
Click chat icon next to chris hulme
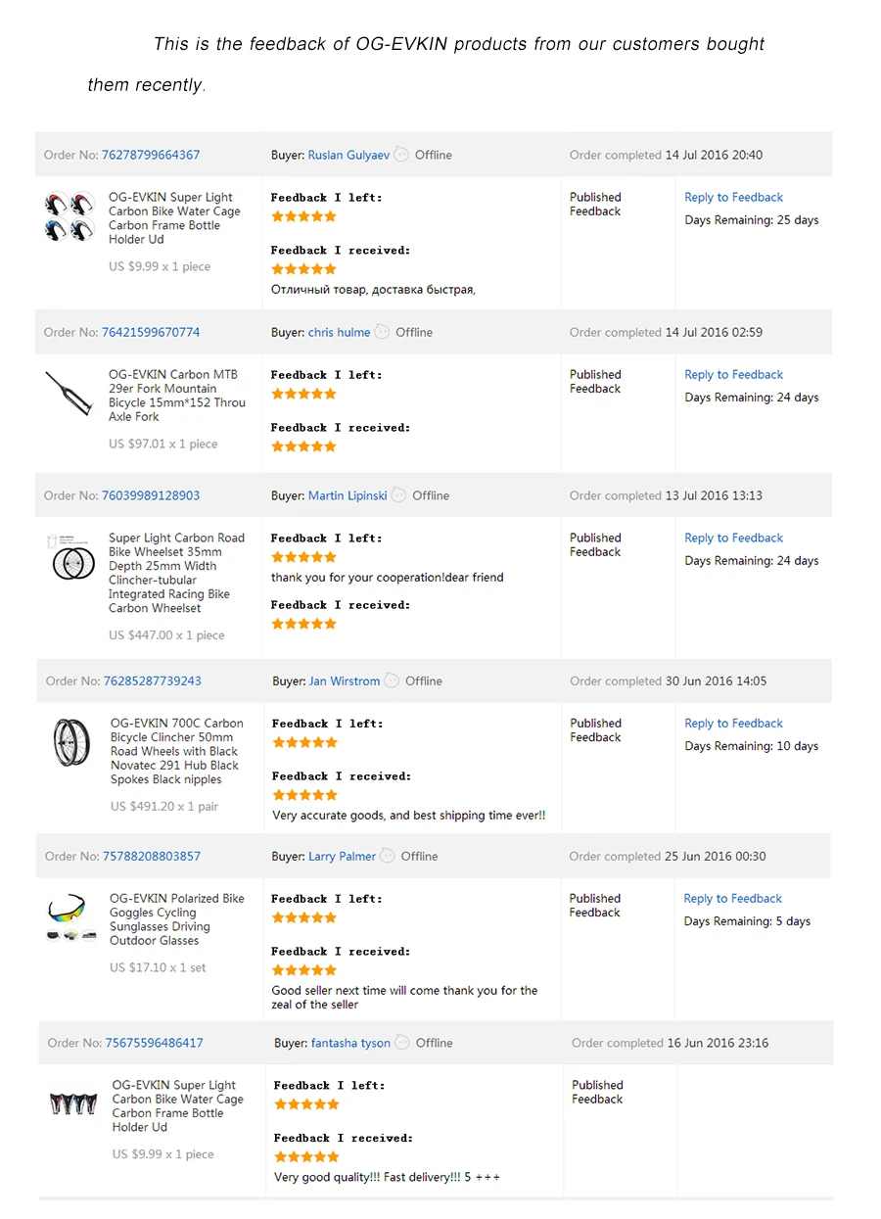click(382, 332)
